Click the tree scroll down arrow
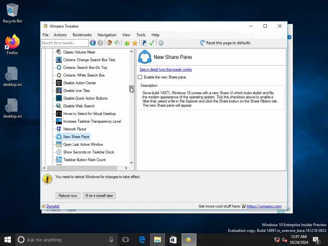This screenshot has height=246, width=328. pyautogui.click(x=131, y=162)
